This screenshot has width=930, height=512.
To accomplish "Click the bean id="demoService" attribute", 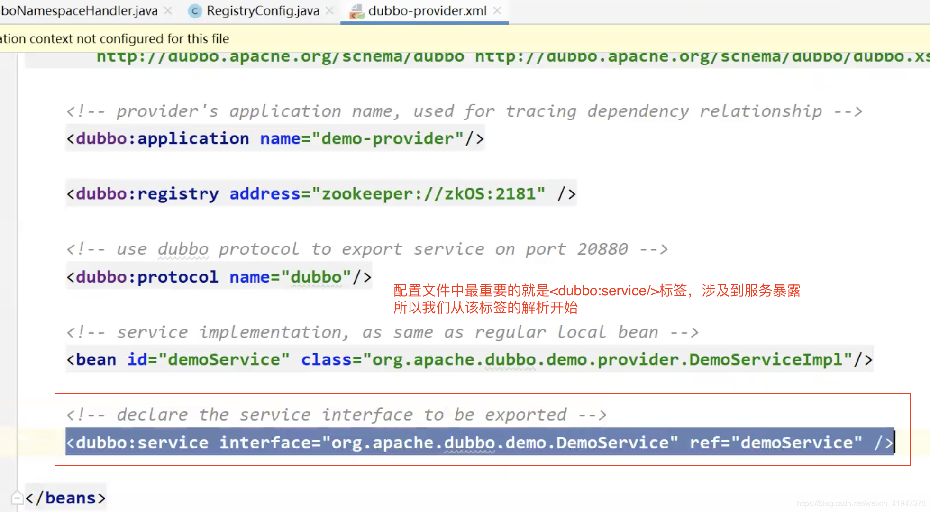I will coord(208,359).
